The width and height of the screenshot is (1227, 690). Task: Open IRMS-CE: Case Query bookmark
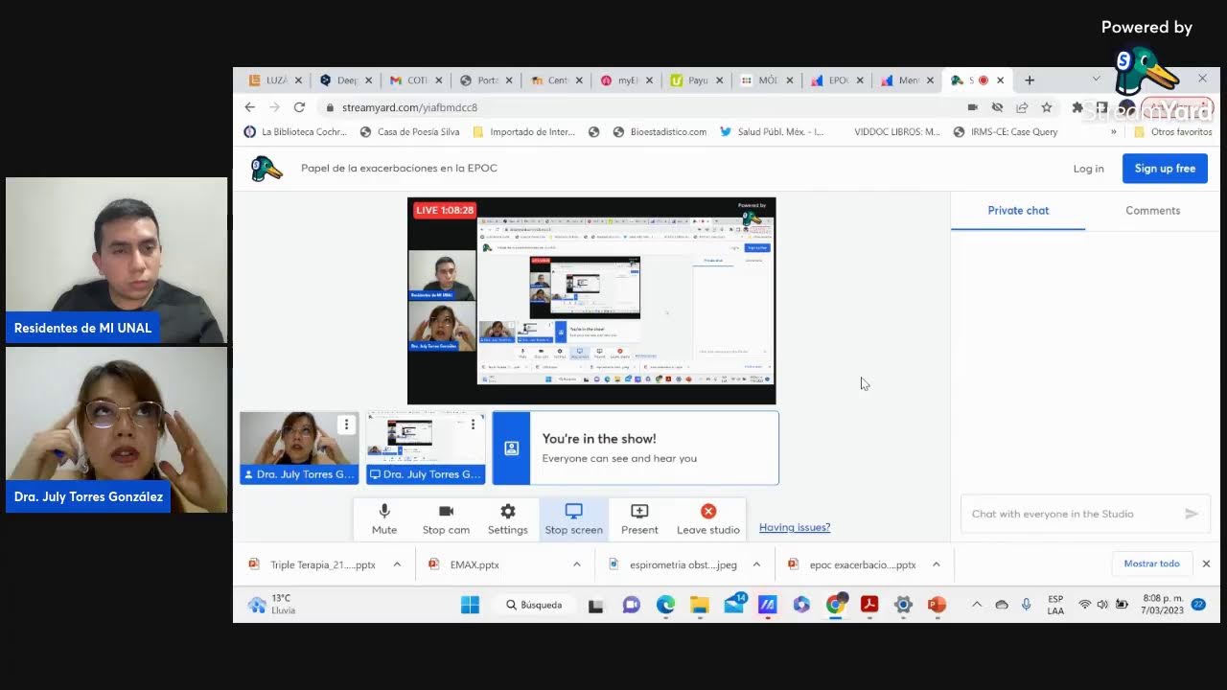tap(1006, 132)
